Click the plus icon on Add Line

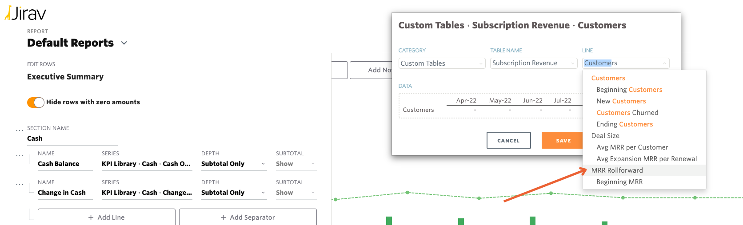(x=91, y=217)
